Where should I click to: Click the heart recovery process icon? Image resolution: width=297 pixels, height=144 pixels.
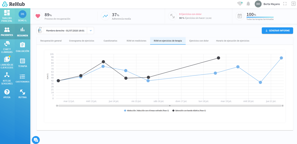(x=38, y=16)
